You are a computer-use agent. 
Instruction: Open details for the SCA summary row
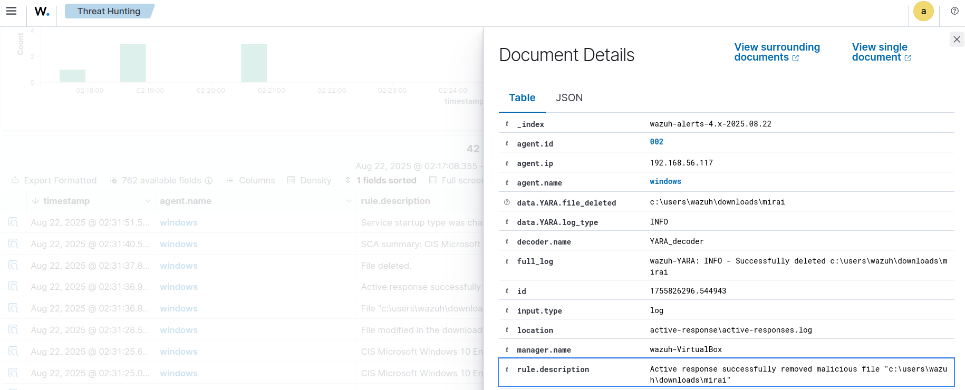point(13,244)
